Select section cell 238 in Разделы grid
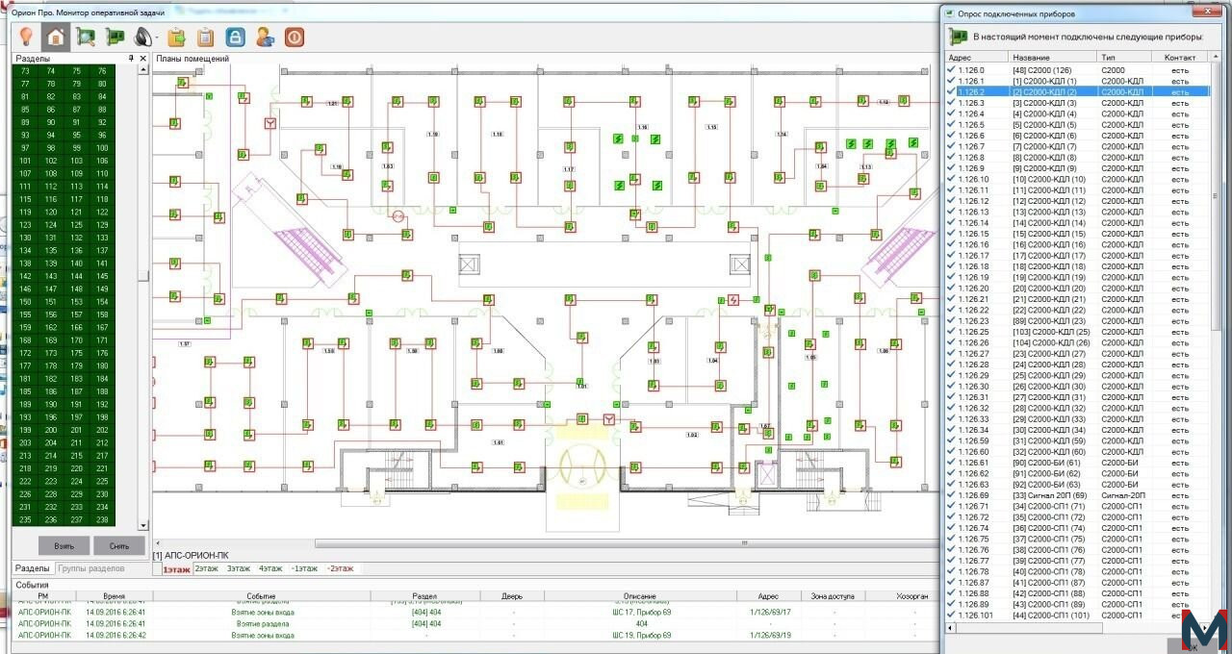This screenshot has height=654, width=1232. (x=102, y=519)
